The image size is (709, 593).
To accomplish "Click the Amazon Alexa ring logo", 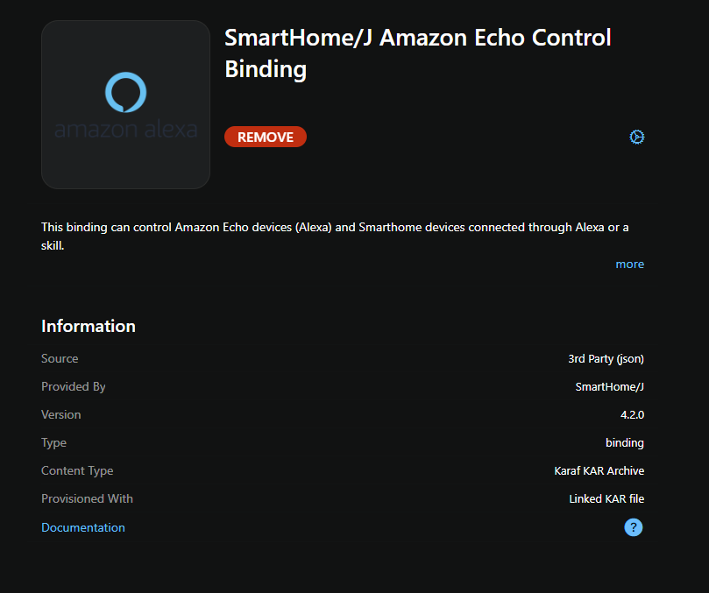I will [x=125, y=92].
